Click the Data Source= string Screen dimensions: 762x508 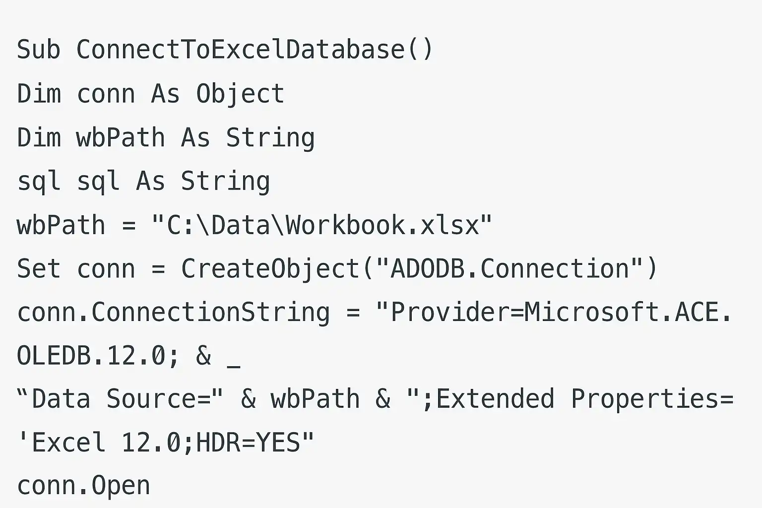pyautogui.click(x=121, y=399)
